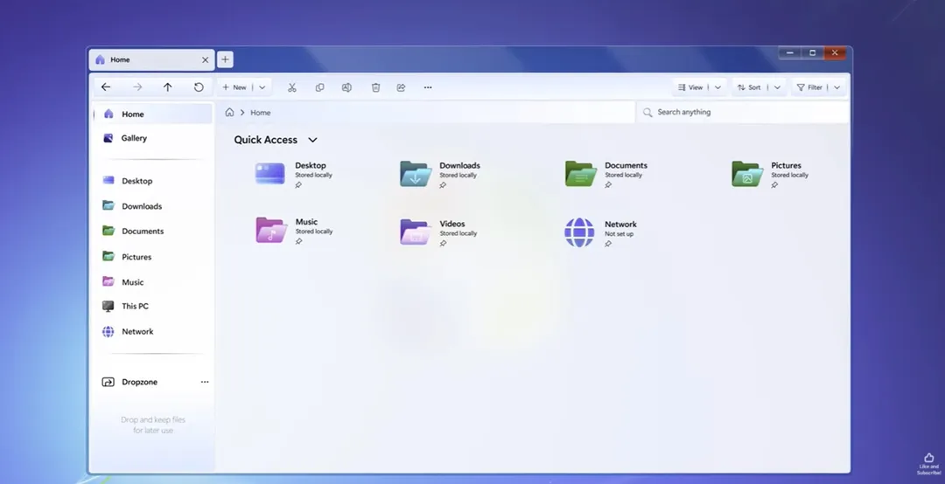Click the breadcrumb chevron before Home
The height and width of the screenshot is (484, 945).
pyautogui.click(x=242, y=113)
